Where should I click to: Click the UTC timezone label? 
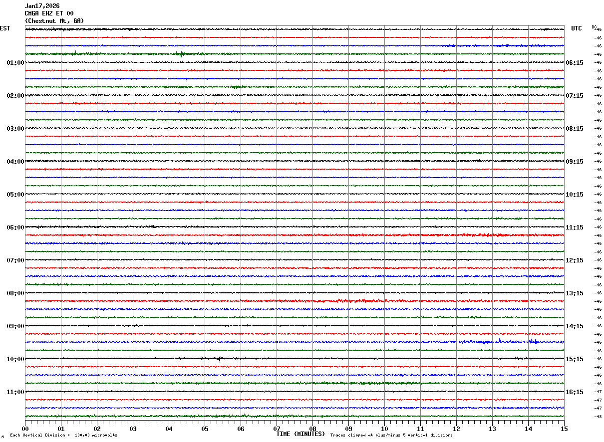pos(577,28)
